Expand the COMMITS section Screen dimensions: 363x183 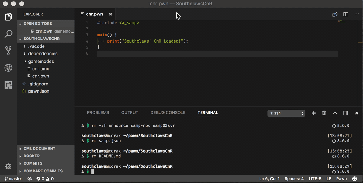(46, 163)
